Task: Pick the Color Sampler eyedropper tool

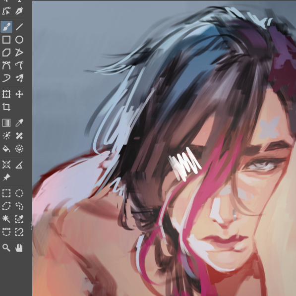Action: (x=19, y=123)
